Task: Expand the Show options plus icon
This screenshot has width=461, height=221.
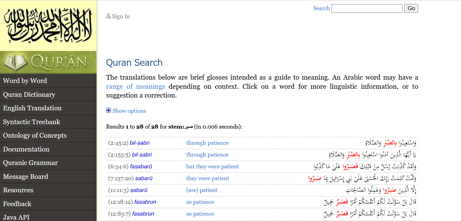Action: (108, 110)
